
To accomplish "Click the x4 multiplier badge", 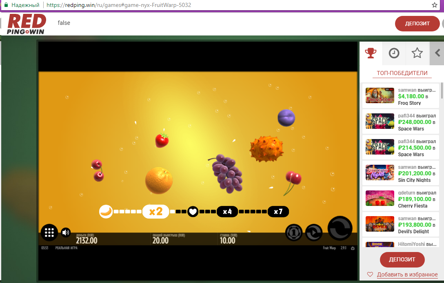I will pos(227,211).
